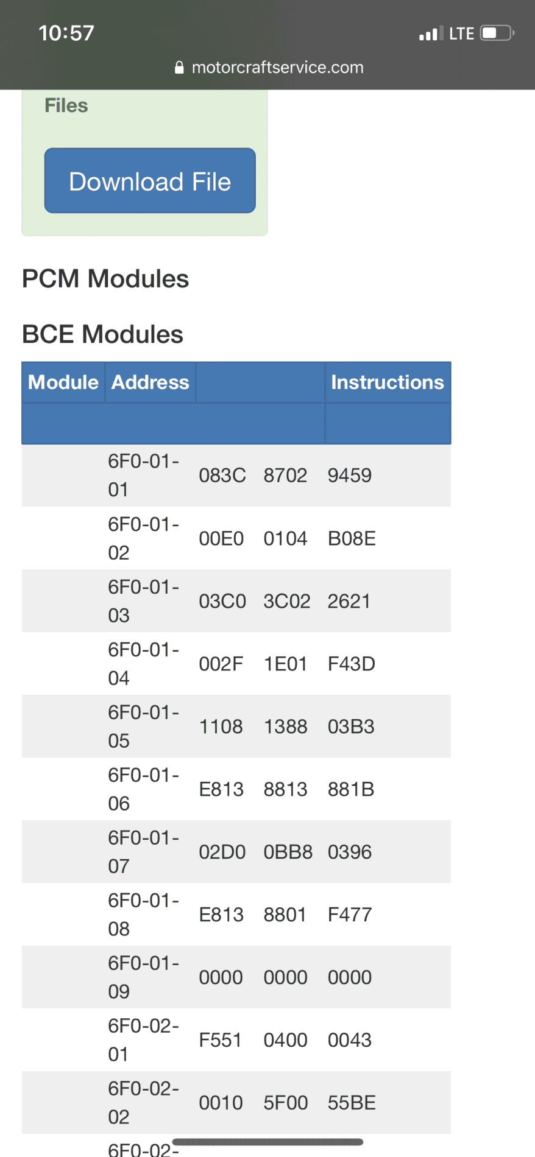
Task: Tap the 10:57 clock in status bar
Action: pyautogui.click(x=66, y=33)
